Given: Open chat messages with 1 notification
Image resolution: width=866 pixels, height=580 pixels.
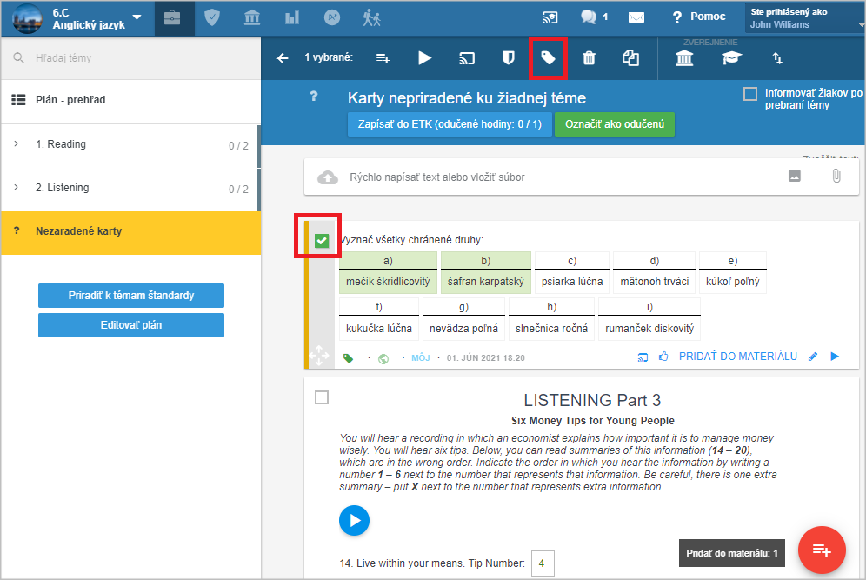Looking at the screenshot, I should (x=594, y=17).
